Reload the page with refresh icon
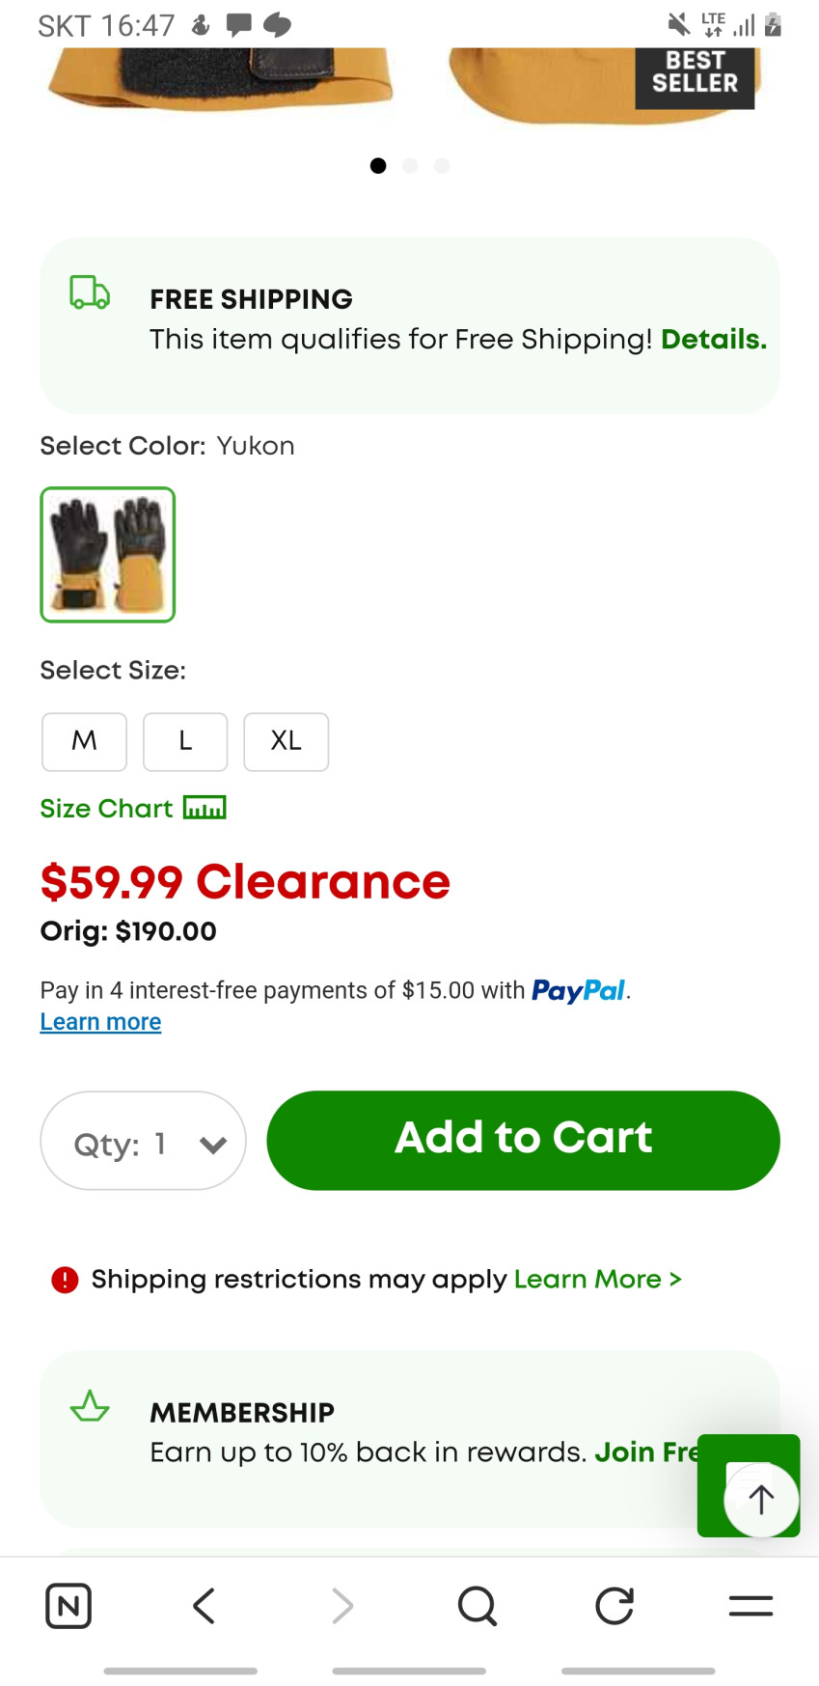Screen dimensions: 819x1686 614,1606
